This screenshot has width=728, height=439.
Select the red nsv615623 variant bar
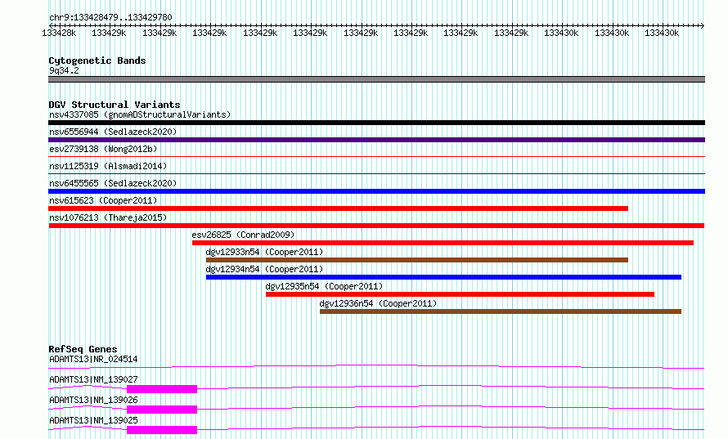338,208
